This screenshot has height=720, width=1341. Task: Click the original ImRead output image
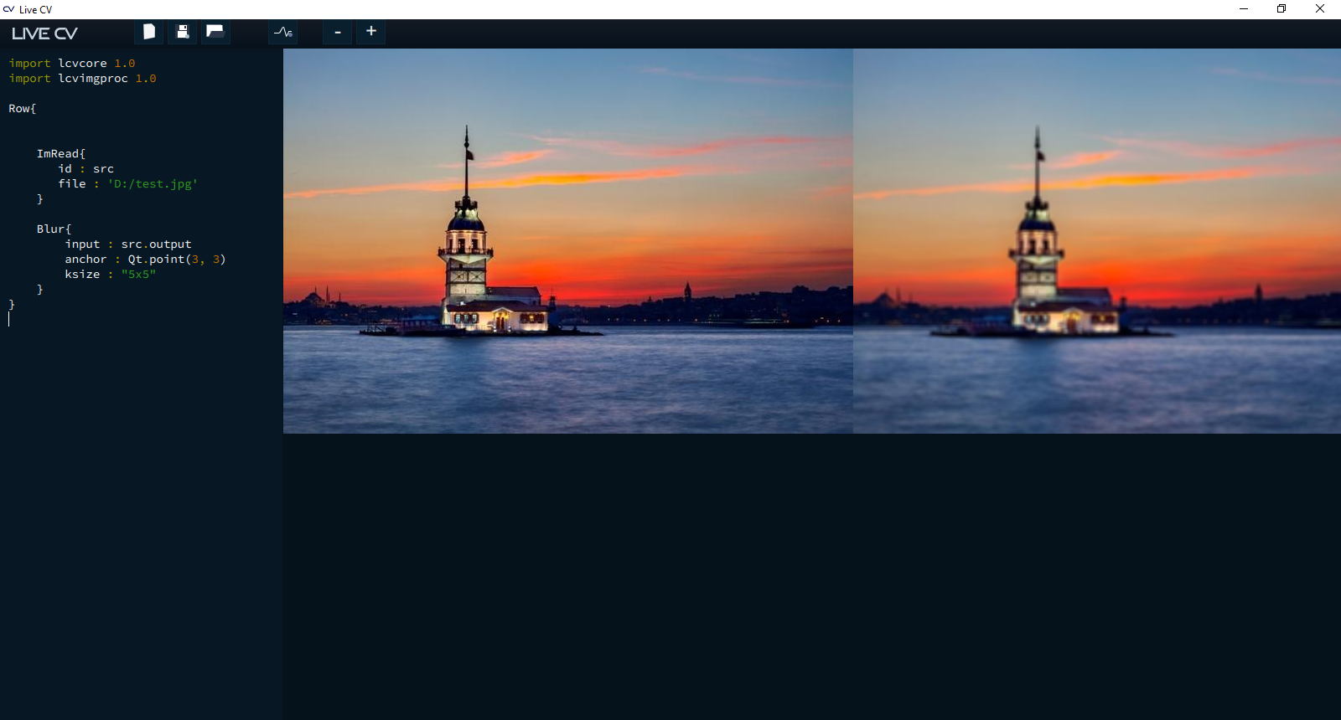[x=567, y=241]
